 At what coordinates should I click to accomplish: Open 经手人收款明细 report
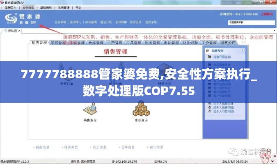[224, 112]
